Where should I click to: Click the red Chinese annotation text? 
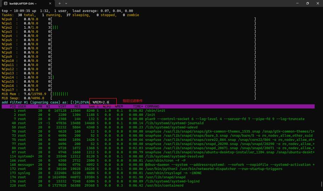pos(132,101)
